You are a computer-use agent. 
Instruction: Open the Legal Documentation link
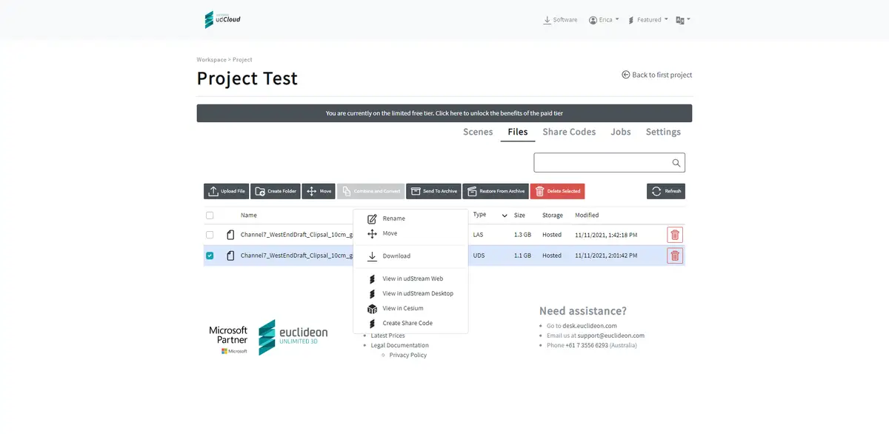pos(399,345)
